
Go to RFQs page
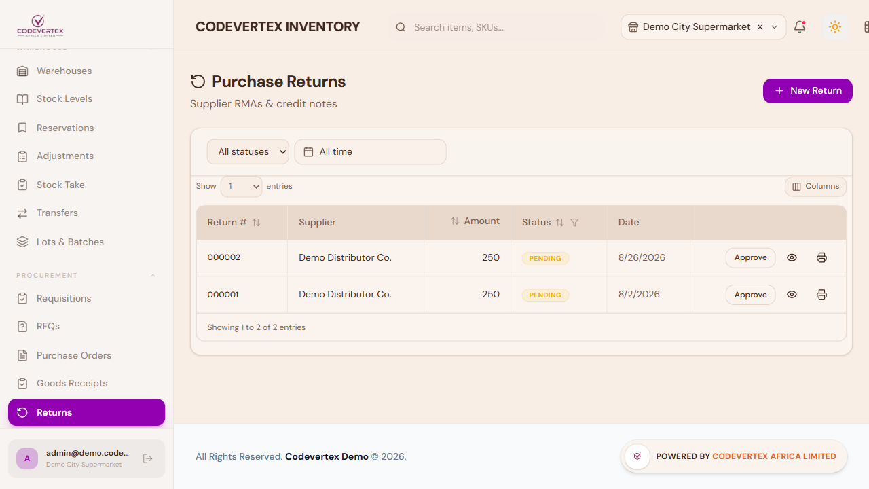pyautogui.click(x=86, y=326)
